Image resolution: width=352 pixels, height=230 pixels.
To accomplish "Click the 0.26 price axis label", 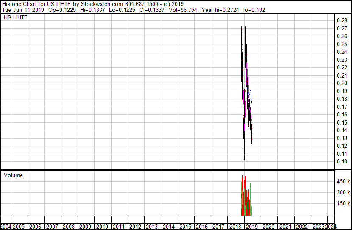I will point(342,36).
